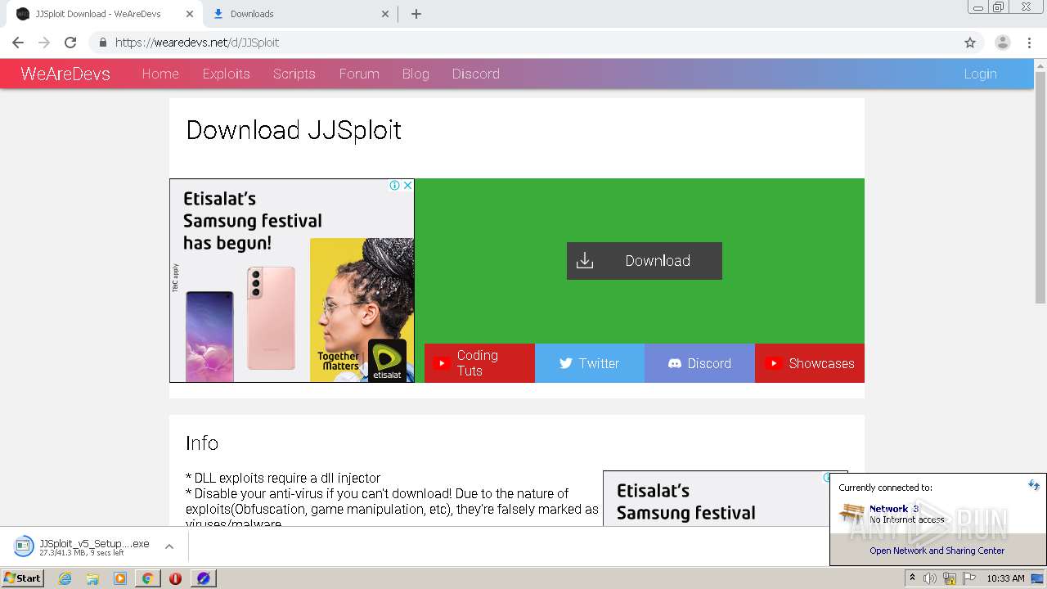
Task: Close the Etisalat ad with the X icon
Action: coord(407,186)
